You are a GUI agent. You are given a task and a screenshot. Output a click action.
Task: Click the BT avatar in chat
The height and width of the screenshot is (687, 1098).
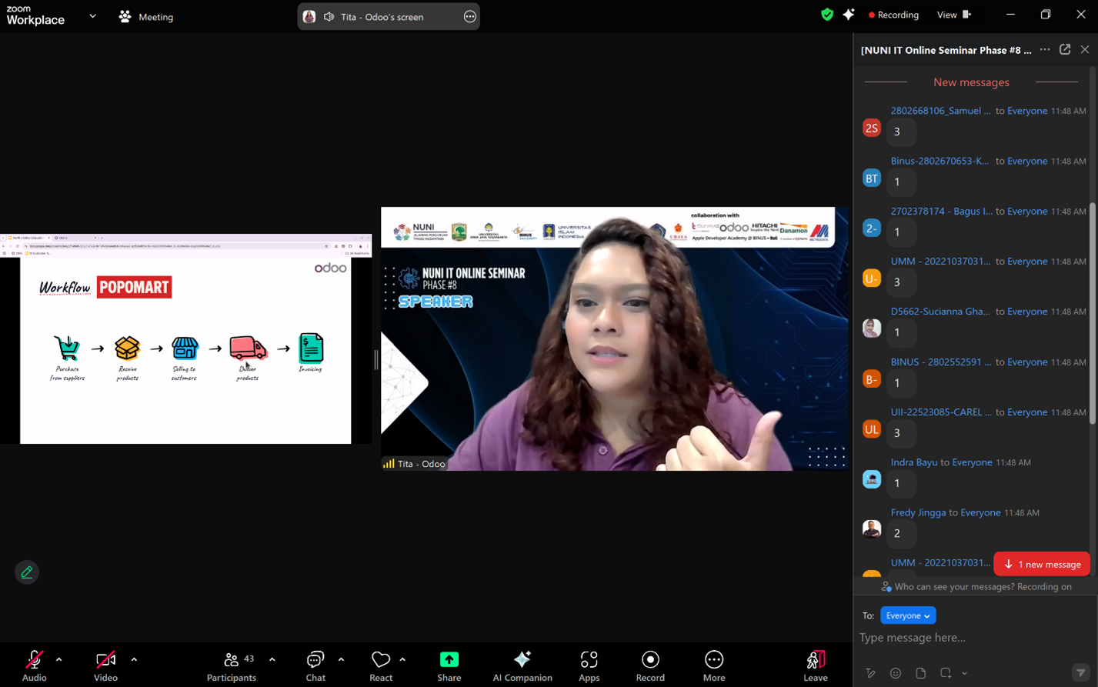click(x=871, y=178)
